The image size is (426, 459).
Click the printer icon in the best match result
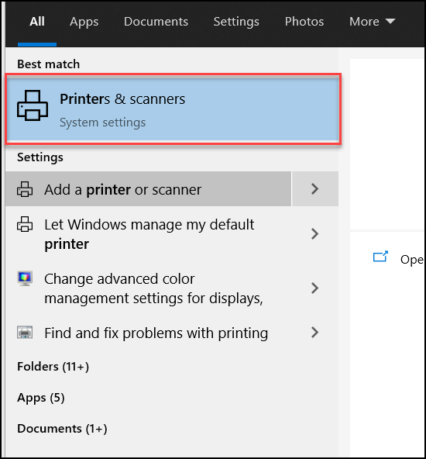tap(33, 105)
